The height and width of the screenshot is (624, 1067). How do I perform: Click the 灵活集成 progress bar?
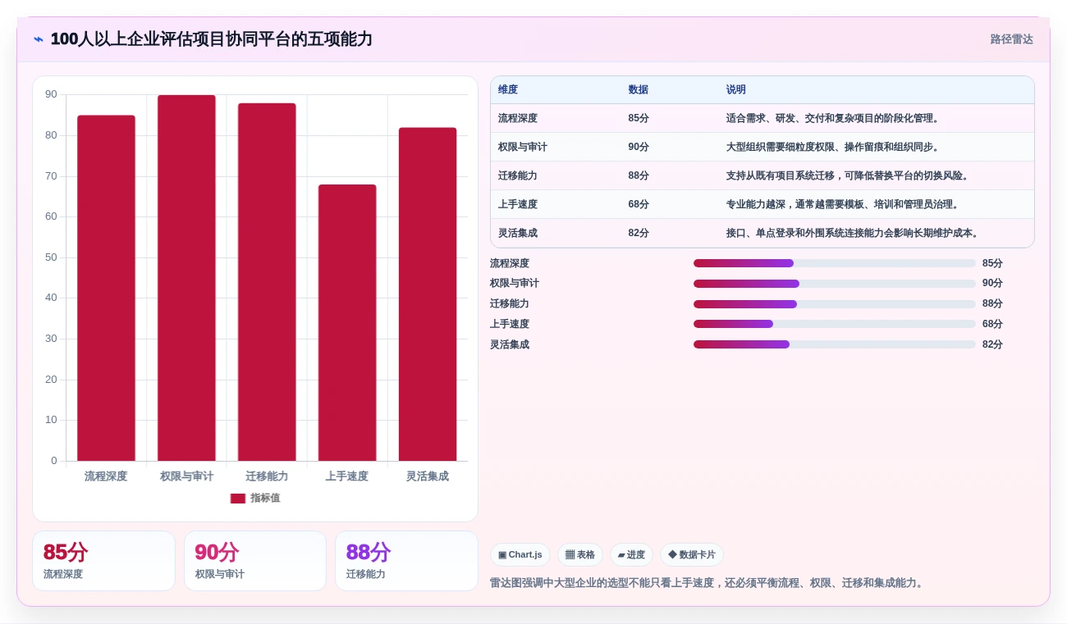pos(835,344)
